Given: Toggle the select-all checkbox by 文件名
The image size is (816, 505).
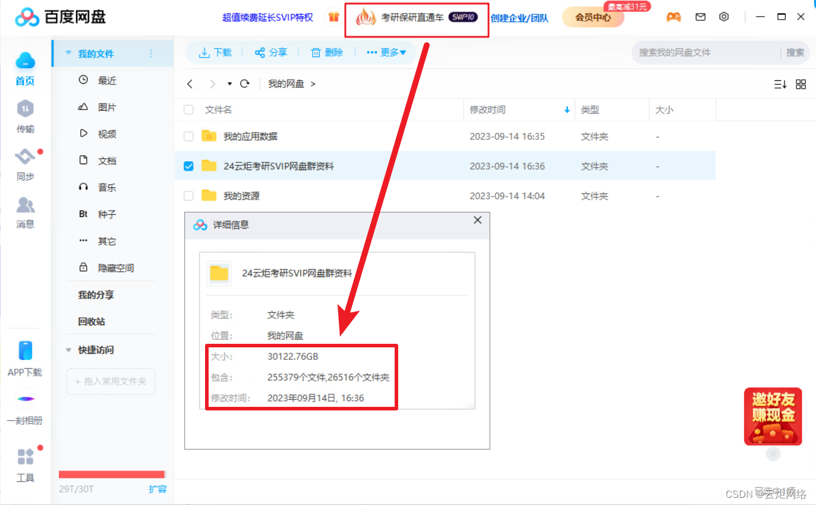Looking at the screenshot, I should pyautogui.click(x=188, y=109).
